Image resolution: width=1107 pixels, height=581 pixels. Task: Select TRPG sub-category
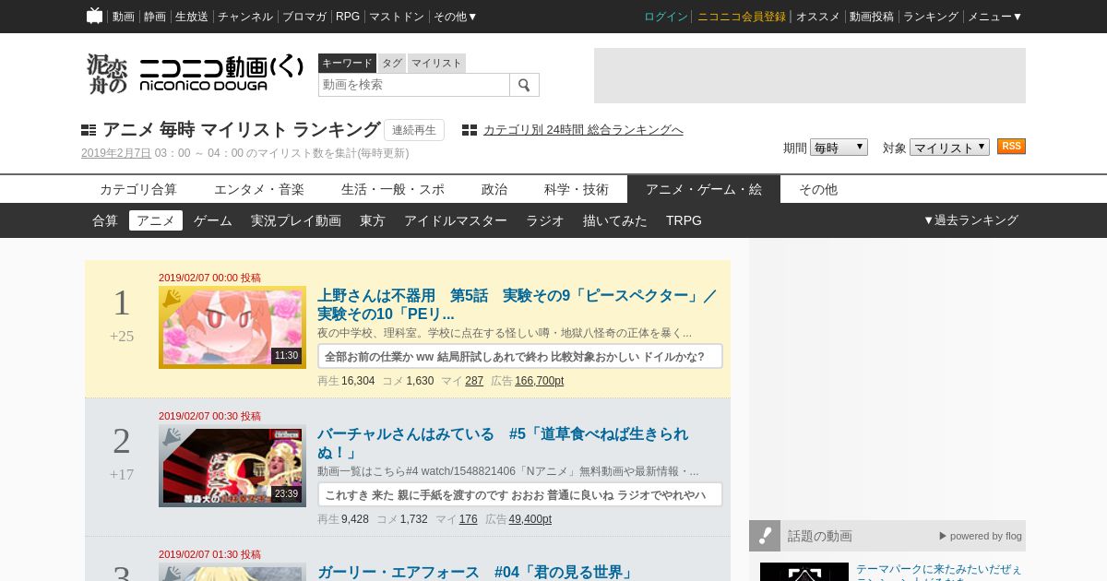pyautogui.click(x=684, y=220)
